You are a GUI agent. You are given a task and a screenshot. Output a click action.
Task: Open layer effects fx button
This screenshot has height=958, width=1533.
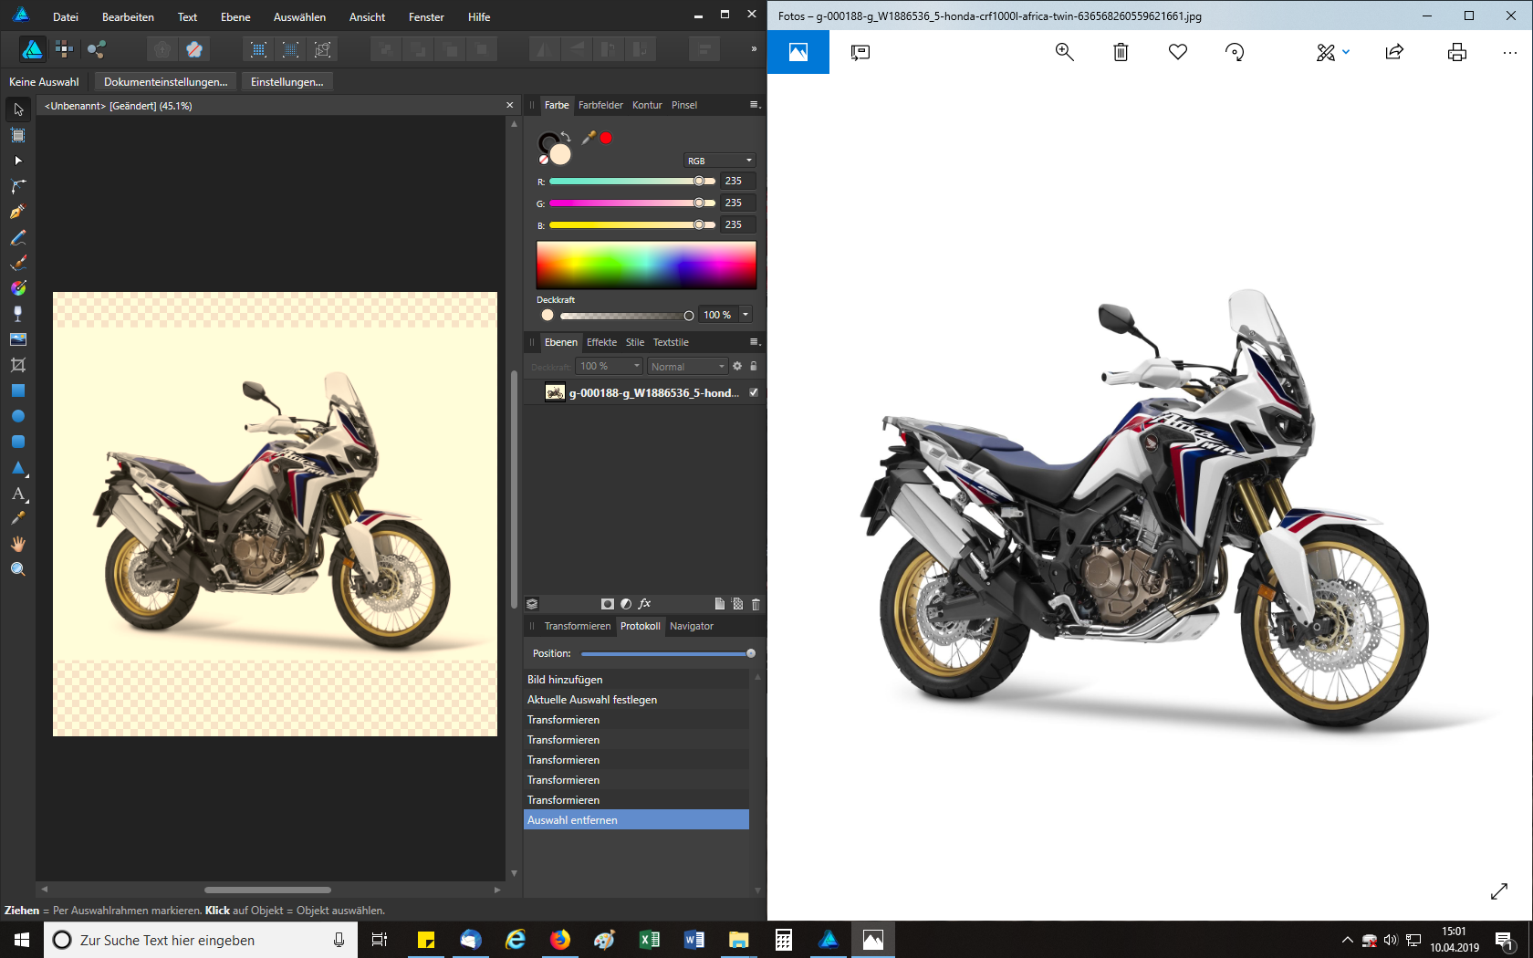point(644,604)
